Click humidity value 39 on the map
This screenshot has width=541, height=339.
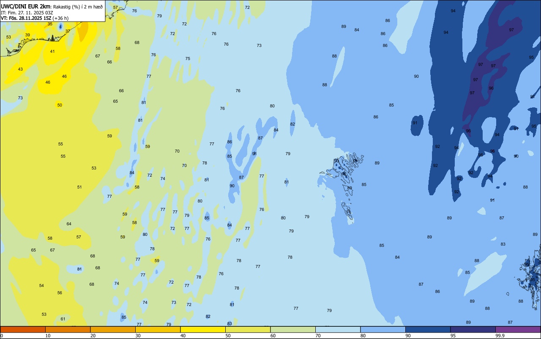[x=27, y=35]
